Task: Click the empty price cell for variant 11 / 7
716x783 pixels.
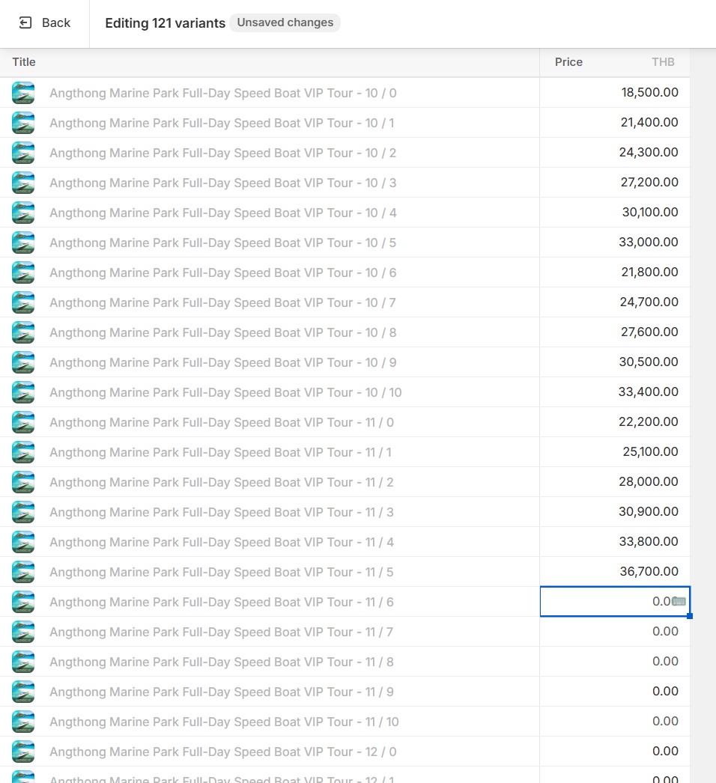Action: coord(614,632)
